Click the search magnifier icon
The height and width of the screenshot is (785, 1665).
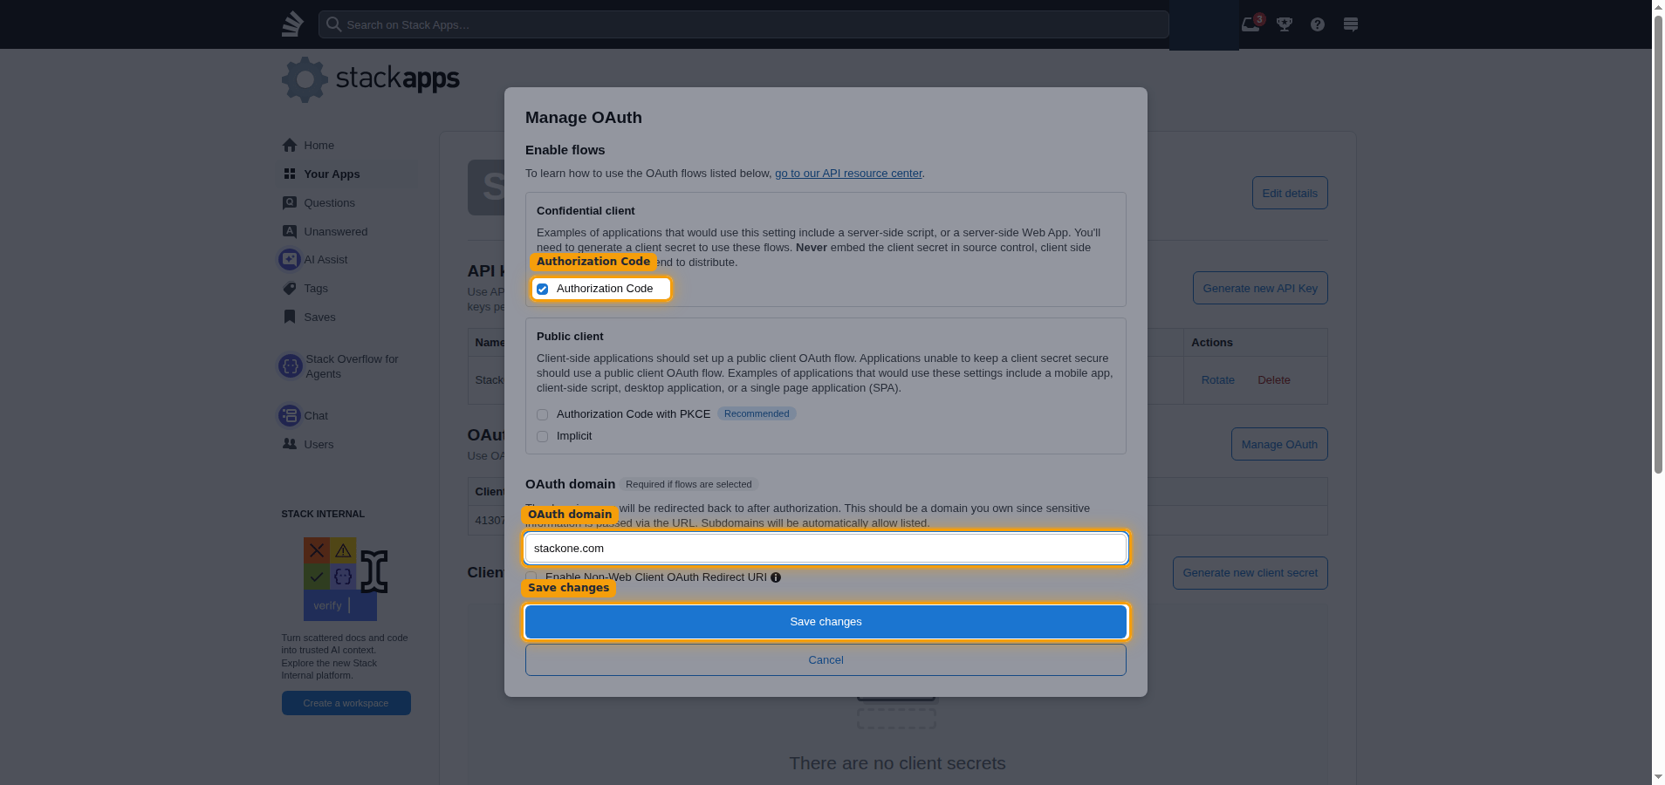pos(333,24)
